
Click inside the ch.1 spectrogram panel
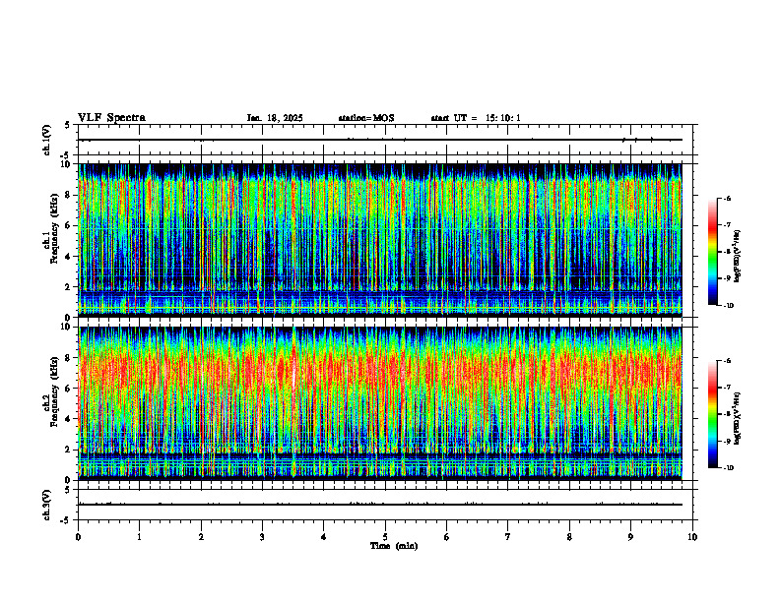click(x=380, y=240)
